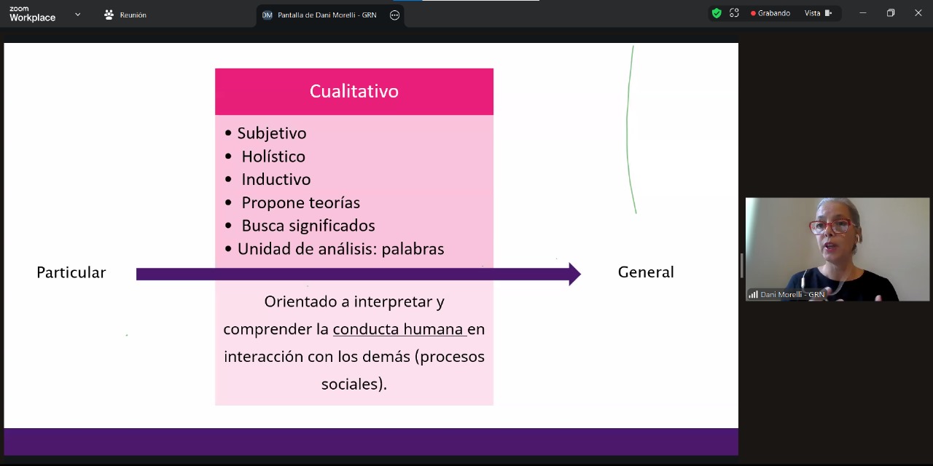Open the Vista view menu
The width and height of the screenshot is (933, 466).
(819, 13)
